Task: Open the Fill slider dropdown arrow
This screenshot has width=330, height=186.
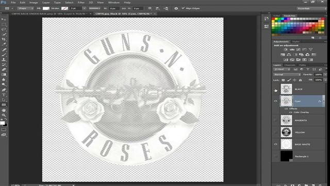Action: tap(325, 80)
